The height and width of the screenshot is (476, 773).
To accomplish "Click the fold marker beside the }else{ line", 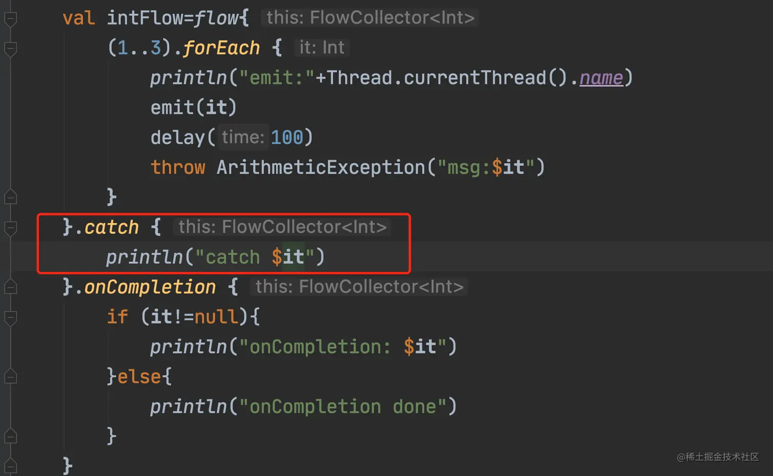I will tap(11, 377).
